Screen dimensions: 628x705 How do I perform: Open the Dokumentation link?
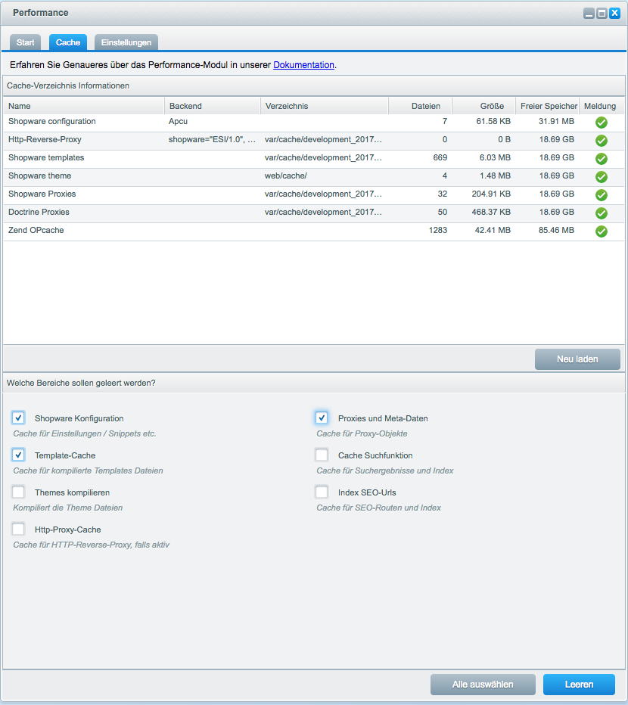303,65
